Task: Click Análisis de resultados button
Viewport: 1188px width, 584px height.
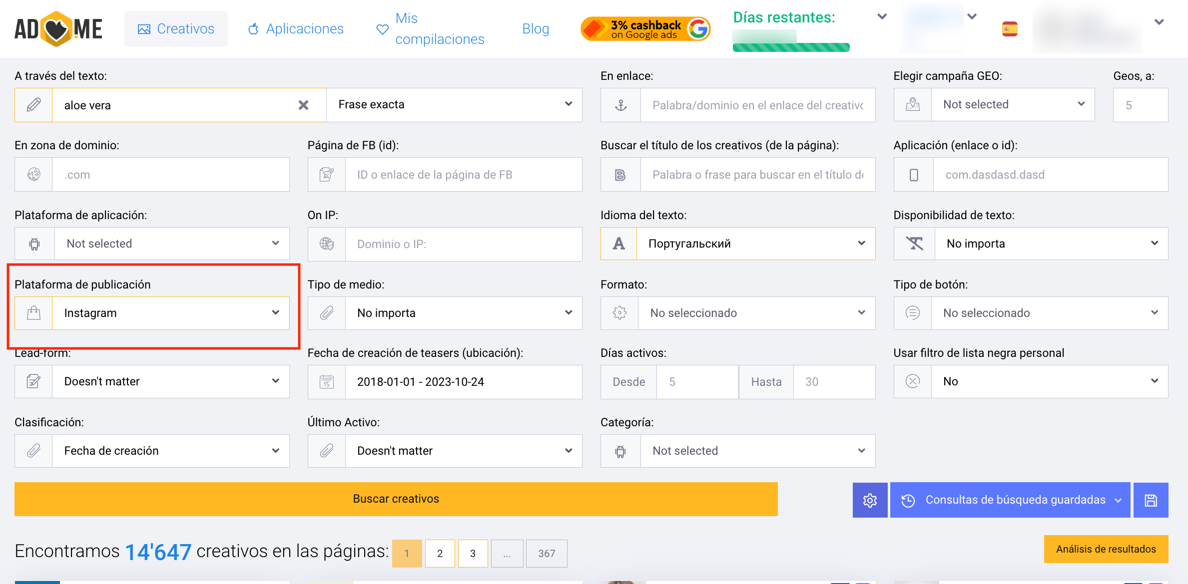Action: [1106, 549]
